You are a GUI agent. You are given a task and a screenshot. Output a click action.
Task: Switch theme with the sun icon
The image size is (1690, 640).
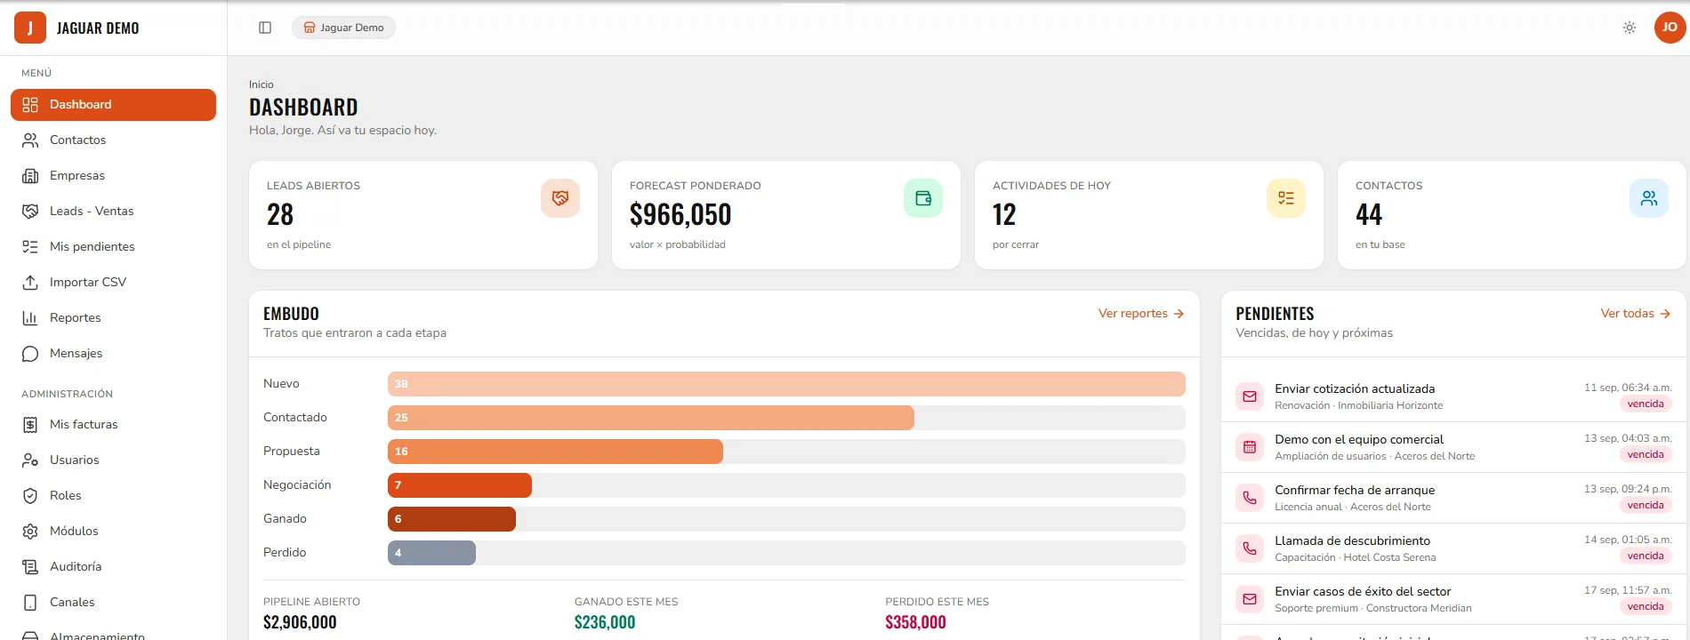coord(1630,28)
